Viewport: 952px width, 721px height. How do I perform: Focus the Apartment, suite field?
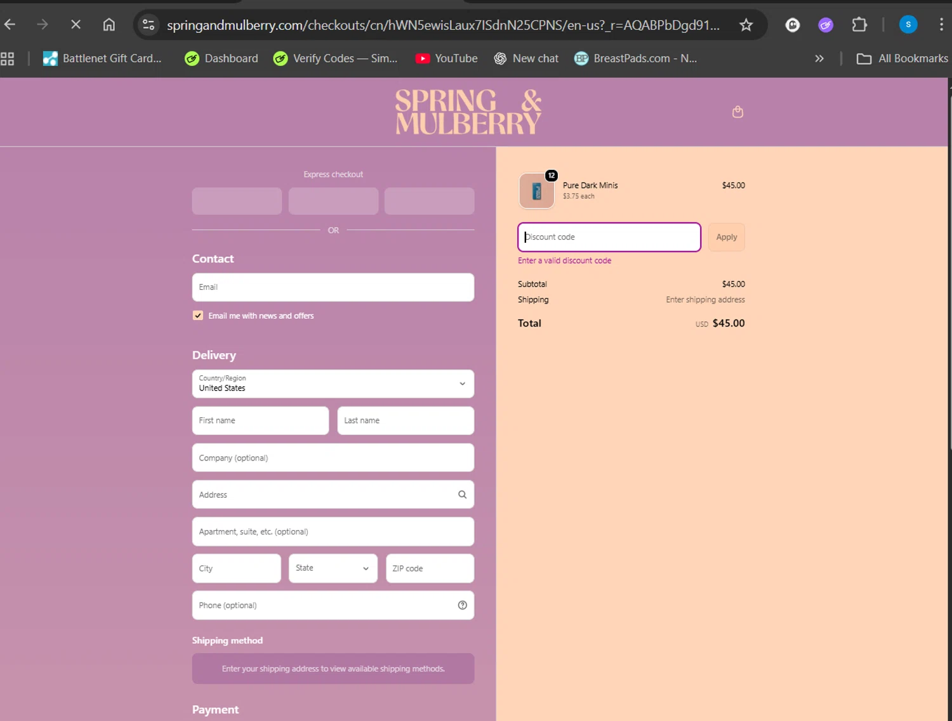pyautogui.click(x=333, y=531)
